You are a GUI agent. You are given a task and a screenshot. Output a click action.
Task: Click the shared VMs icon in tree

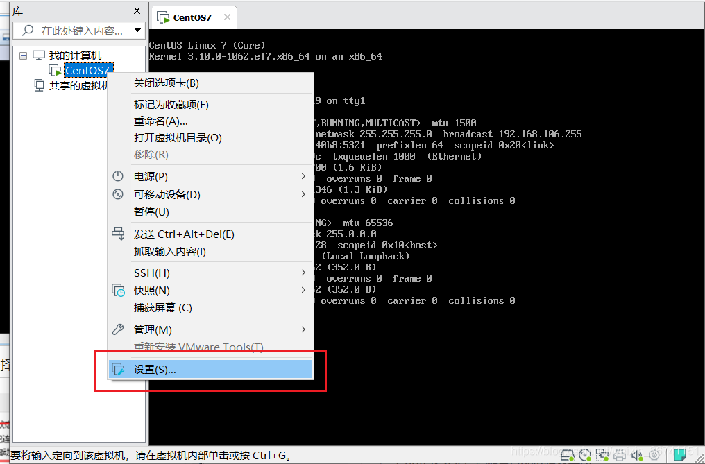[x=40, y=85]
